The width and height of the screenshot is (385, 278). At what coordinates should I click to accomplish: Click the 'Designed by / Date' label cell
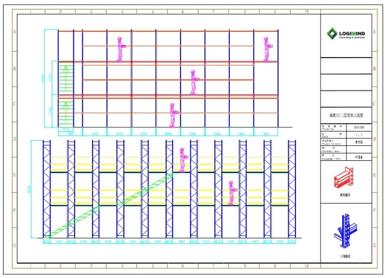(333, 157)
